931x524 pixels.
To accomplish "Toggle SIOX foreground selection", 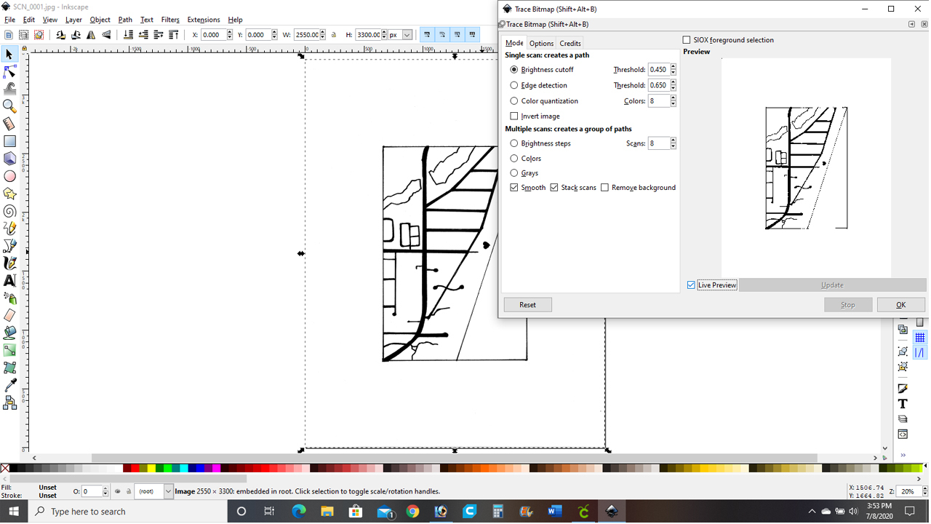I will point(687,40).
